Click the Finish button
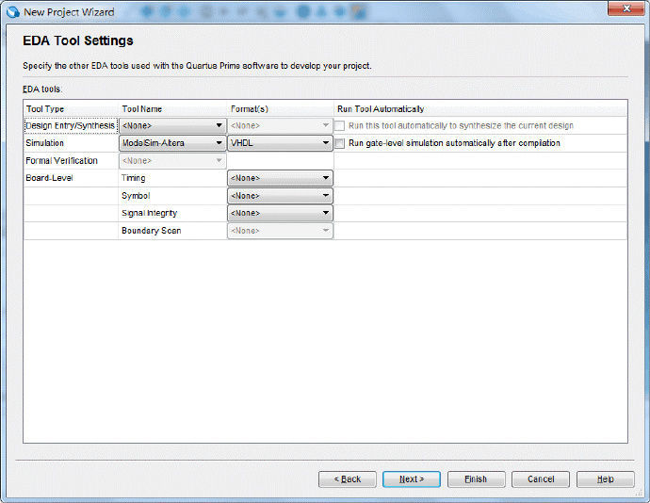The width and height of the screenshot is (650, 503). tap(477, 479)
